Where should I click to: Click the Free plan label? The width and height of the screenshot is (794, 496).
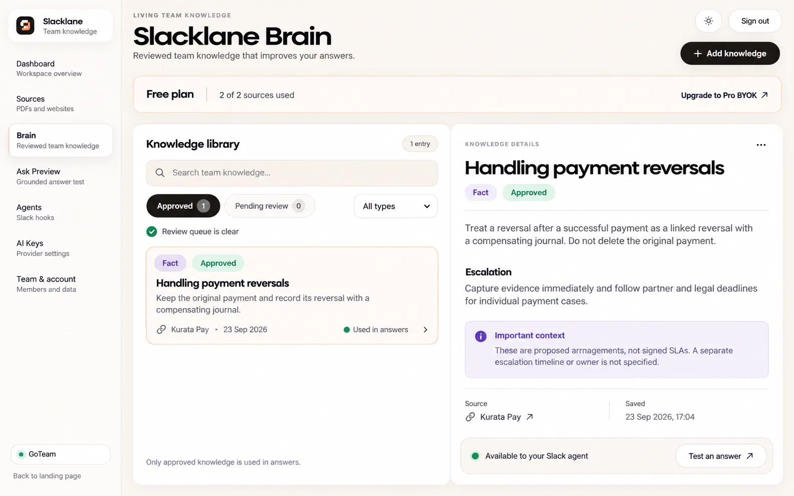(x=170, y=94)
